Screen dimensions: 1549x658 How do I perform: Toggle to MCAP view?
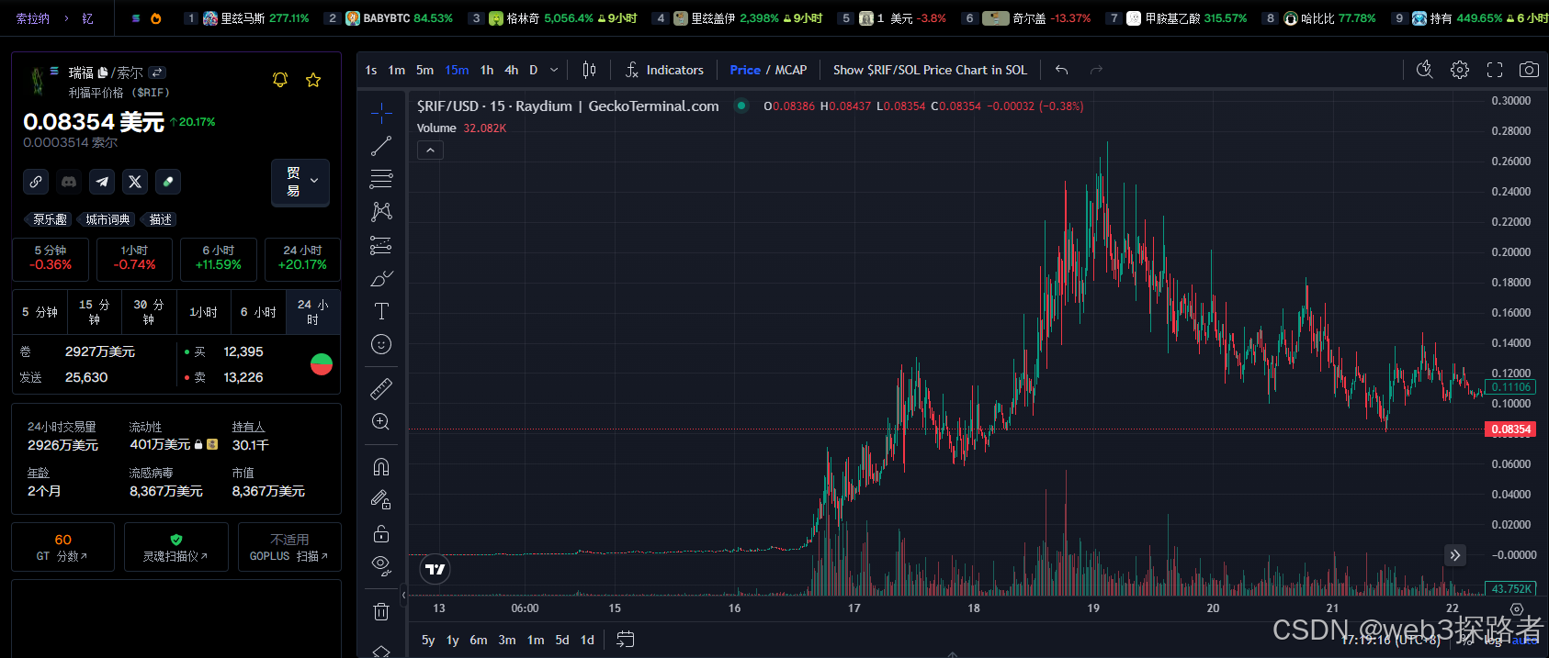click(791, 70)
